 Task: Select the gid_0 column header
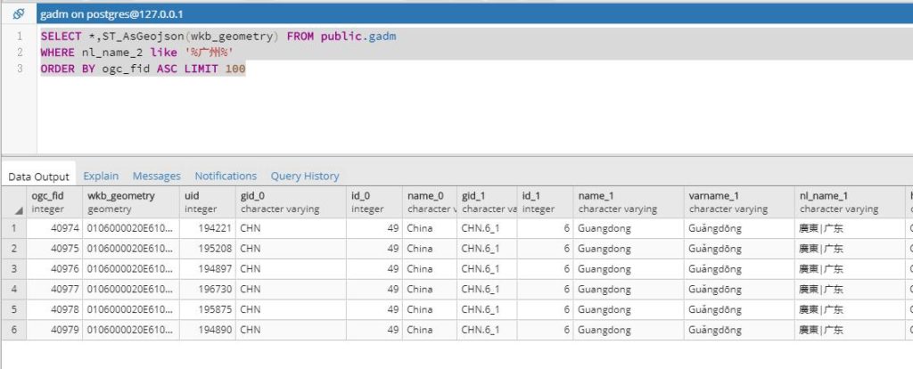(x=291, y=202)
